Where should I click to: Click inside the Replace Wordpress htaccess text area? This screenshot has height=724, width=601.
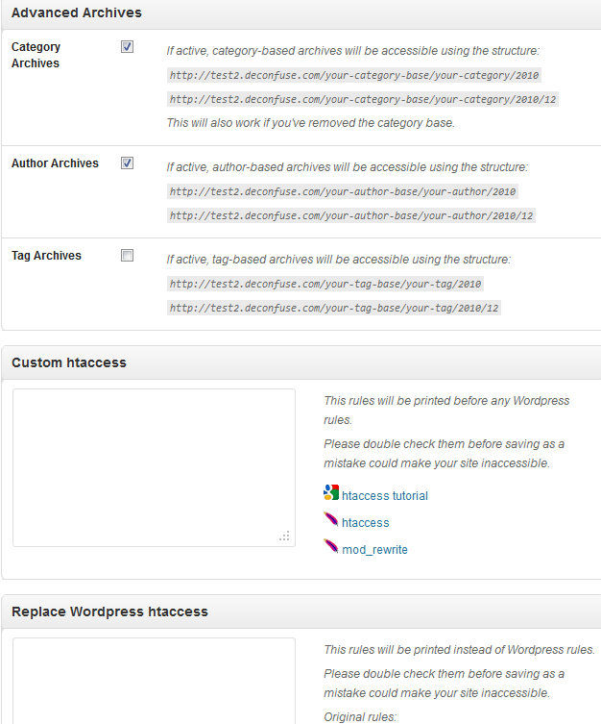click(154, 681)
